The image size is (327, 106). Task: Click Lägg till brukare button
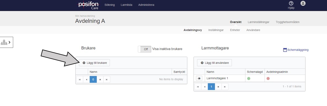pyautogui.click(x=94, y=63)
